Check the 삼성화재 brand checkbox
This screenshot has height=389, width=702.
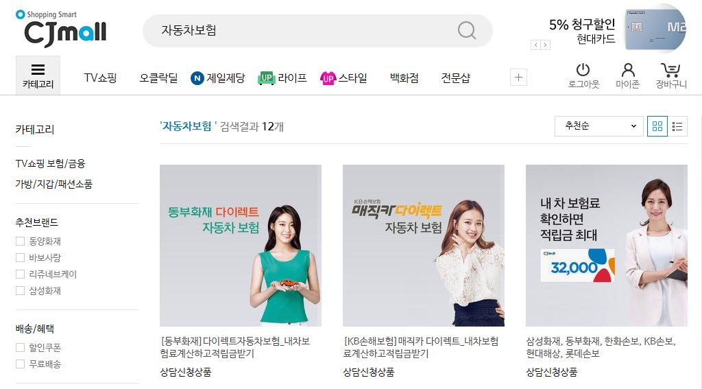point(20,290)
